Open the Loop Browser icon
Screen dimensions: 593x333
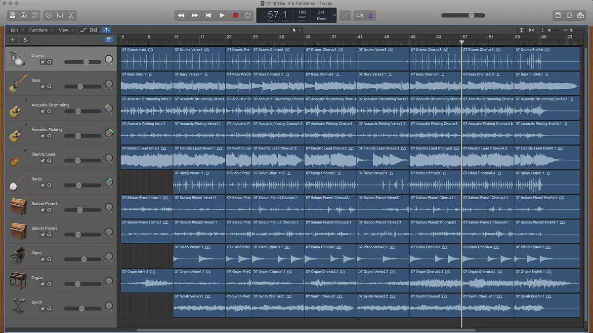(x=569, y=15)
